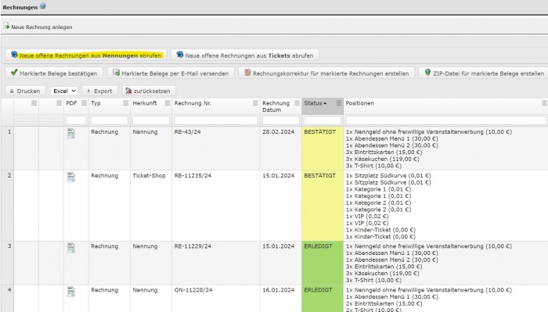The image size is (548, 312).
Task: Open PDF icon for invoice RE-11235/24
Action: tap(71, 177)
